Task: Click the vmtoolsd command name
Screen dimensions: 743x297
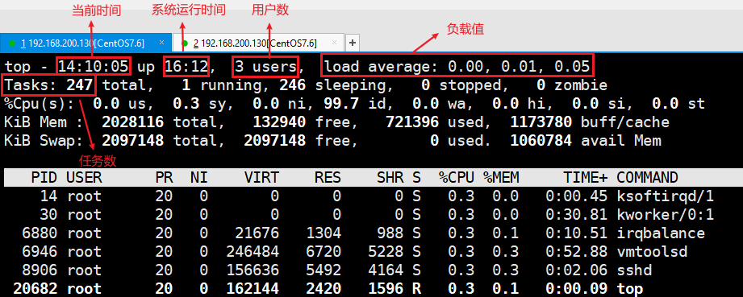Action: (x=652, y=252)
